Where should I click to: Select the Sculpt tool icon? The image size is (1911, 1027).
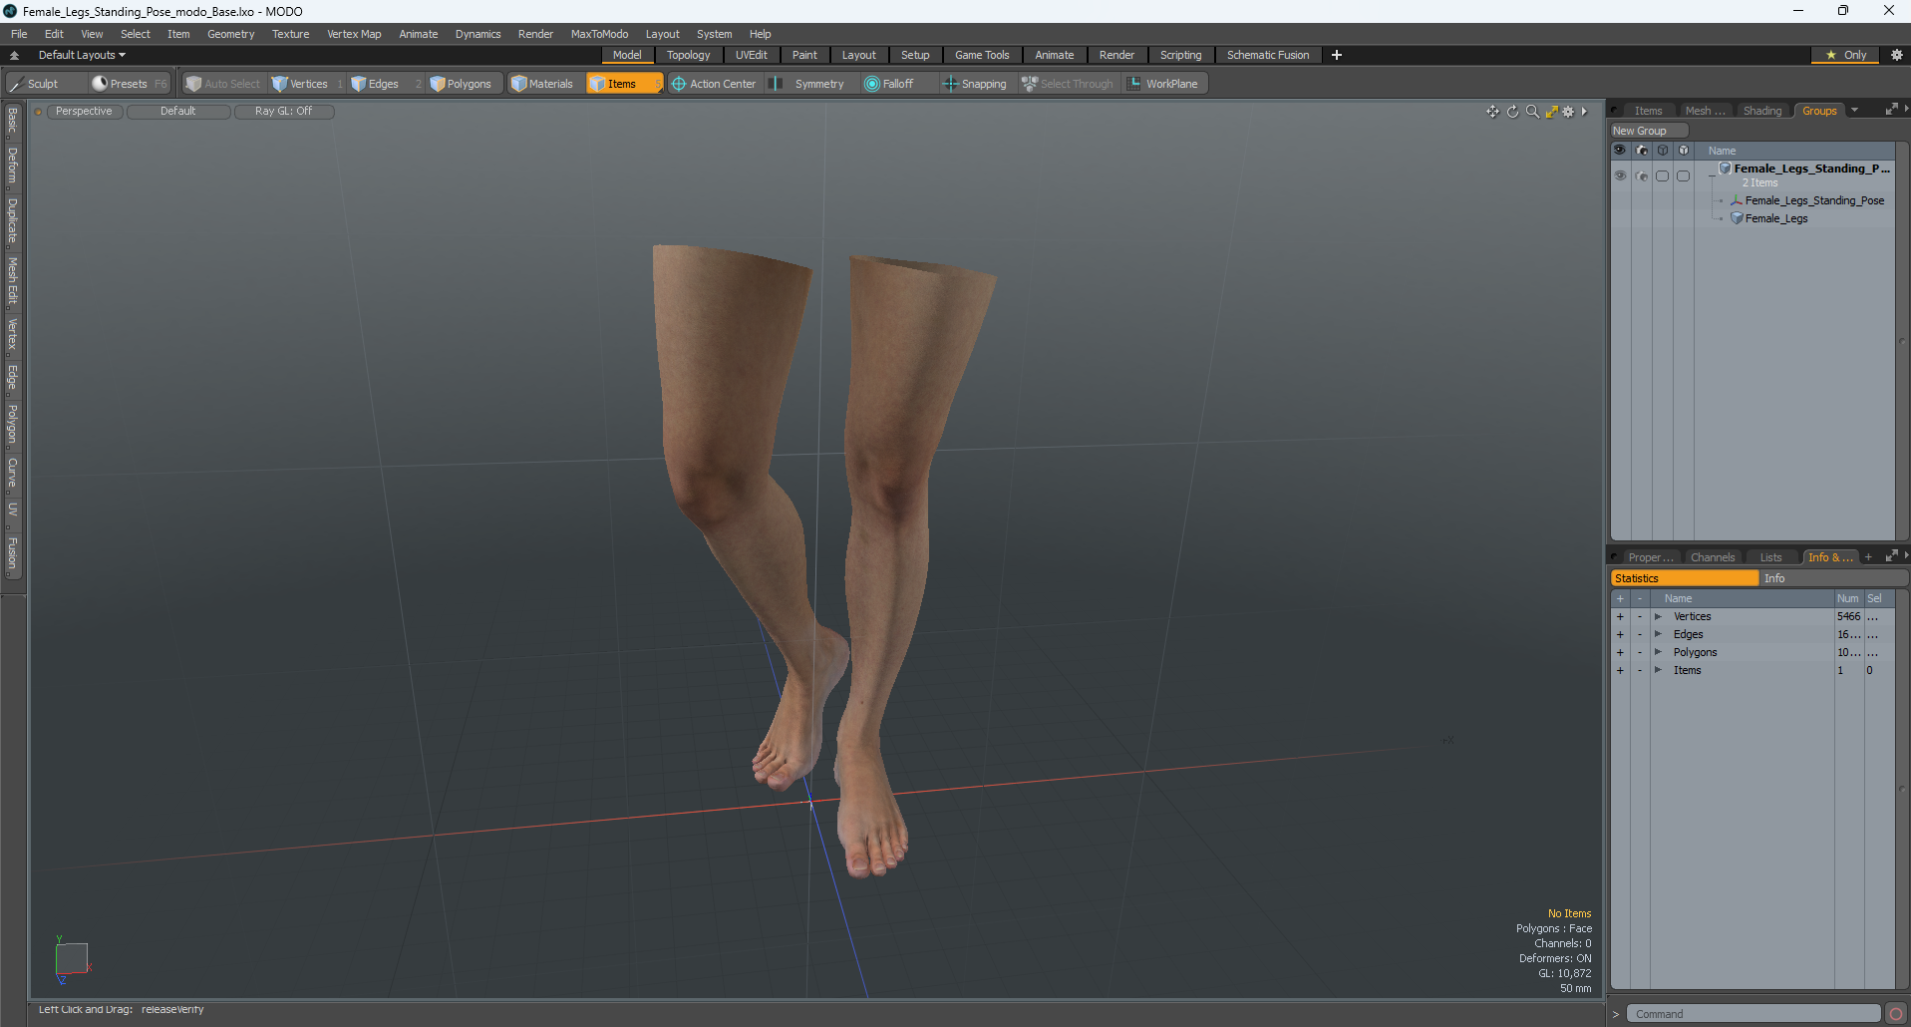pyautogui.click(x=17, y=84)
